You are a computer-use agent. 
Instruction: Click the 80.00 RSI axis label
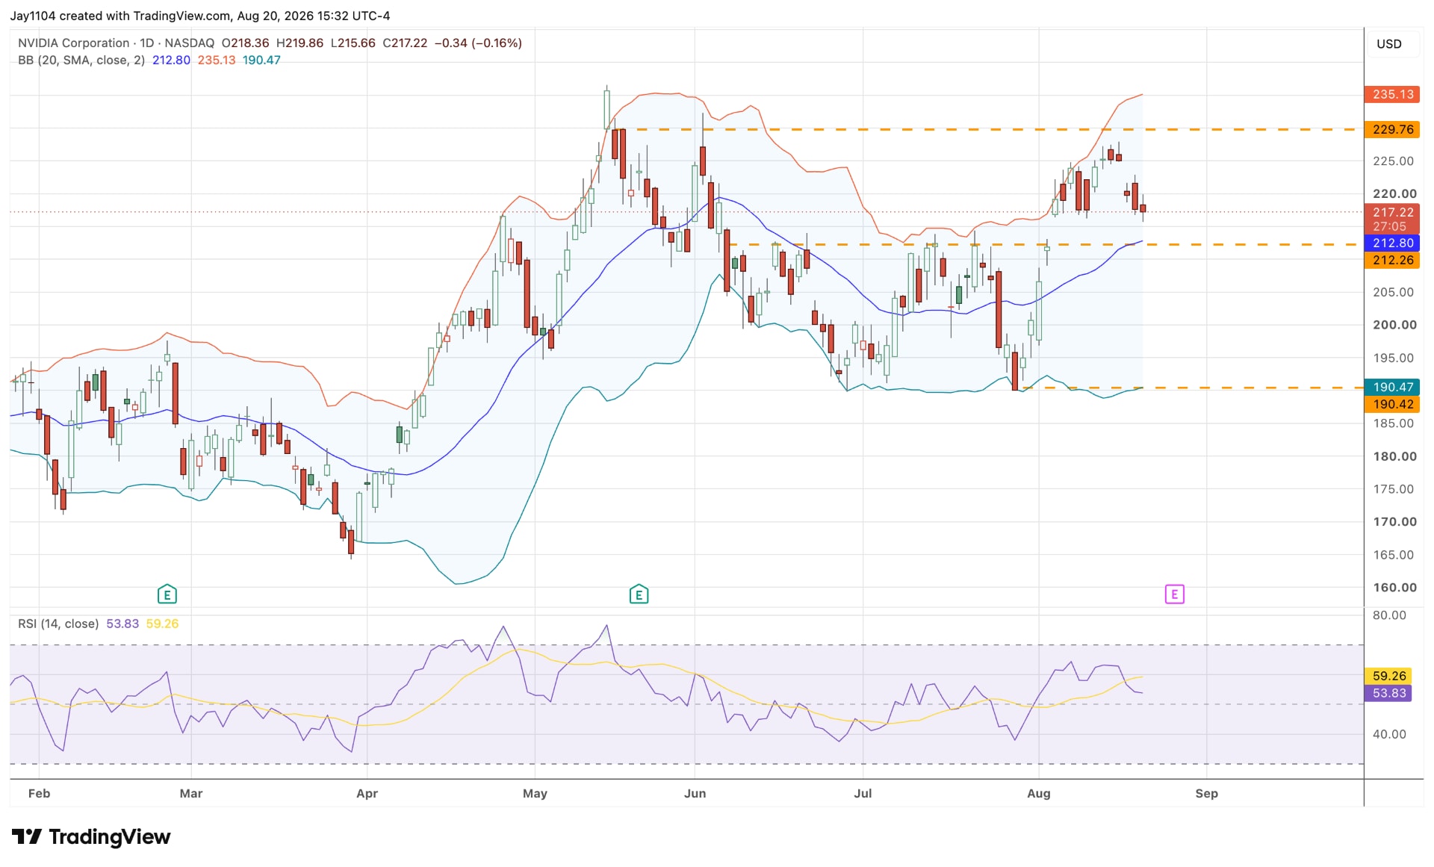pos(1389,615)
